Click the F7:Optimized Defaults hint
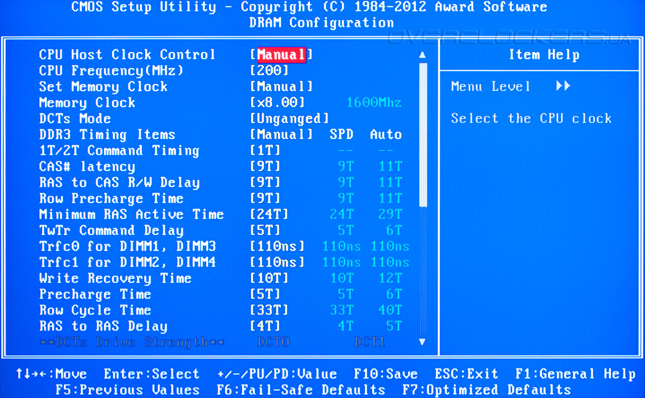 (486, 390)
